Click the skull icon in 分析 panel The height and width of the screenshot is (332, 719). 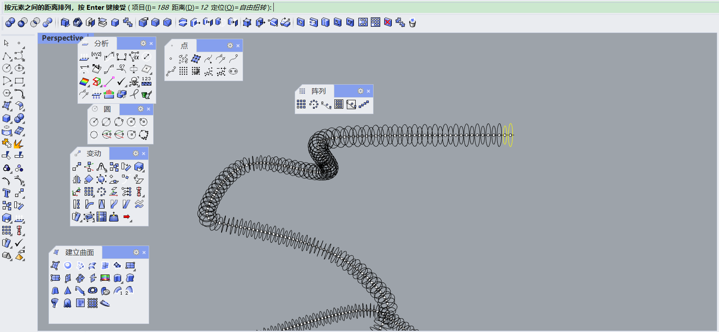tap(134, 82)
